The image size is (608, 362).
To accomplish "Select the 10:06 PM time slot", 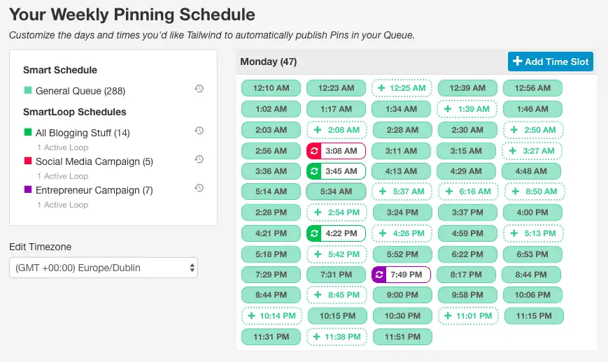I will (x=532, y=295).
